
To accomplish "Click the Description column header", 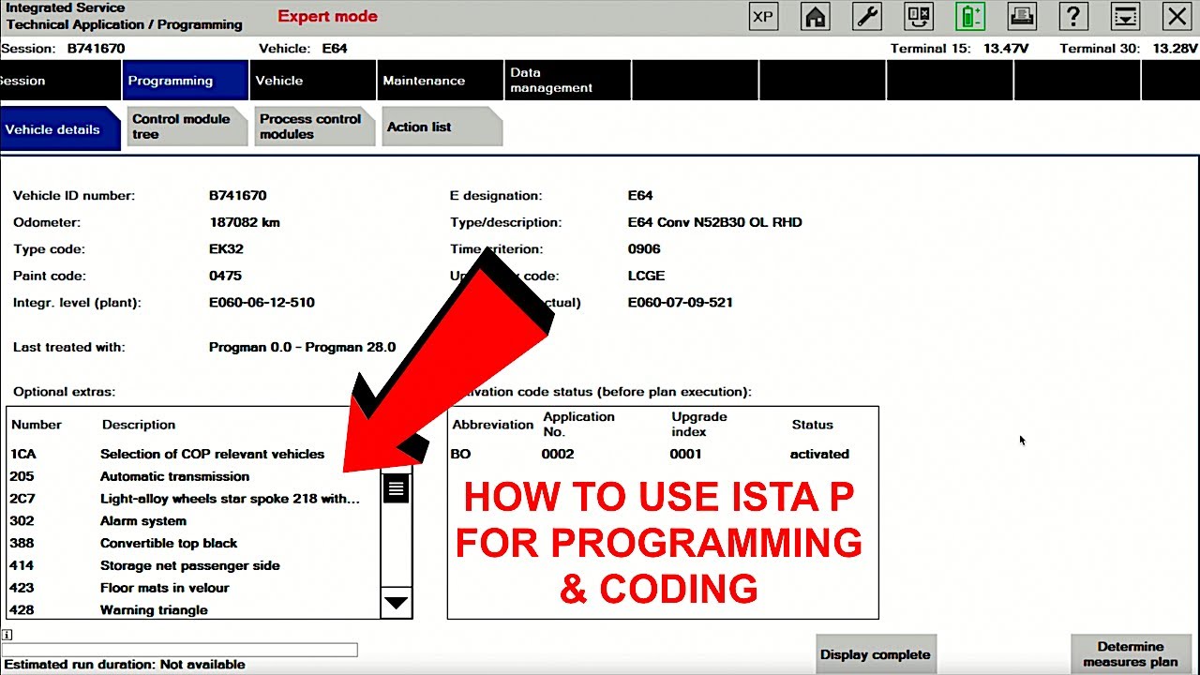I will [x=139, y=425].
